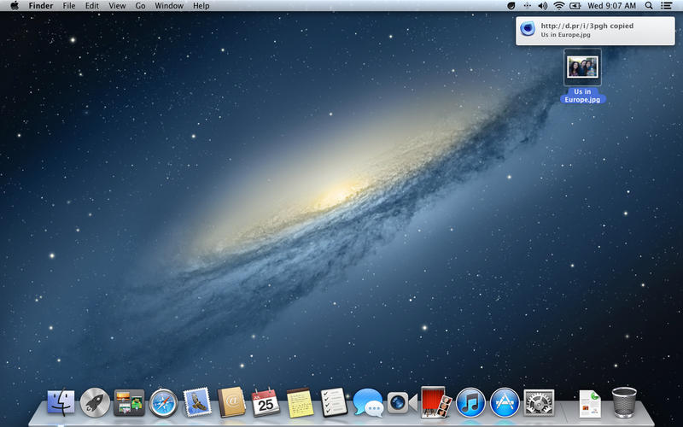Open Calendar app in the Dock

tap(266, 401)
